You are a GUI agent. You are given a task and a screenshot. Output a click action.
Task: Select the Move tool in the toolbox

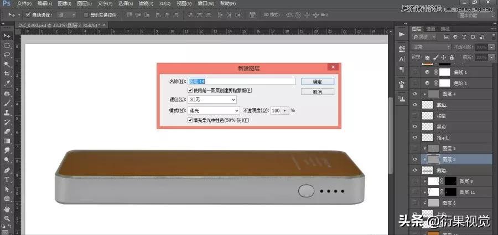click(7, 36)
